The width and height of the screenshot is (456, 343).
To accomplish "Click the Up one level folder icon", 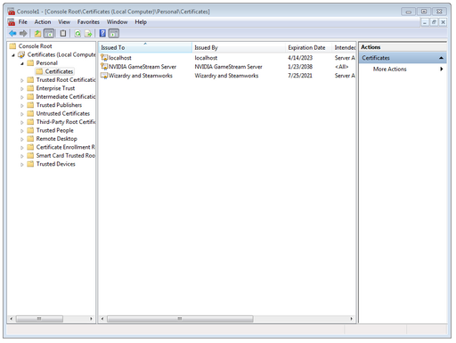I will tap(37, 34).
